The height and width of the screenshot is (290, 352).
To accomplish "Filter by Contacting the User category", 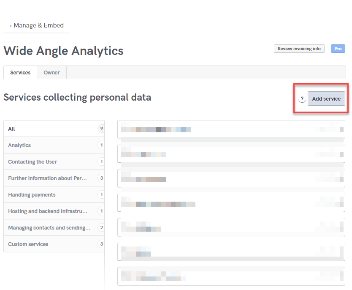I will click(x=54, y=161).
